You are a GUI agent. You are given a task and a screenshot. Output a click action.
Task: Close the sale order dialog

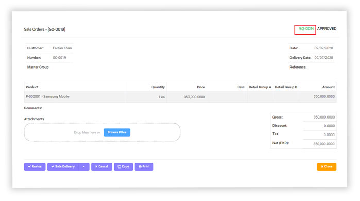(x=327, y=166)
